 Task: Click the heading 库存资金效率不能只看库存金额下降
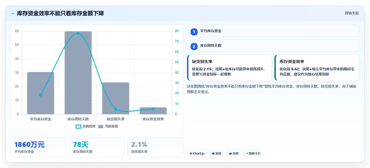coord(61,14)
